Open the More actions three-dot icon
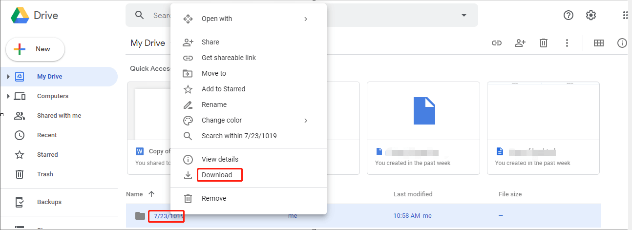 [x=567, y=43]
